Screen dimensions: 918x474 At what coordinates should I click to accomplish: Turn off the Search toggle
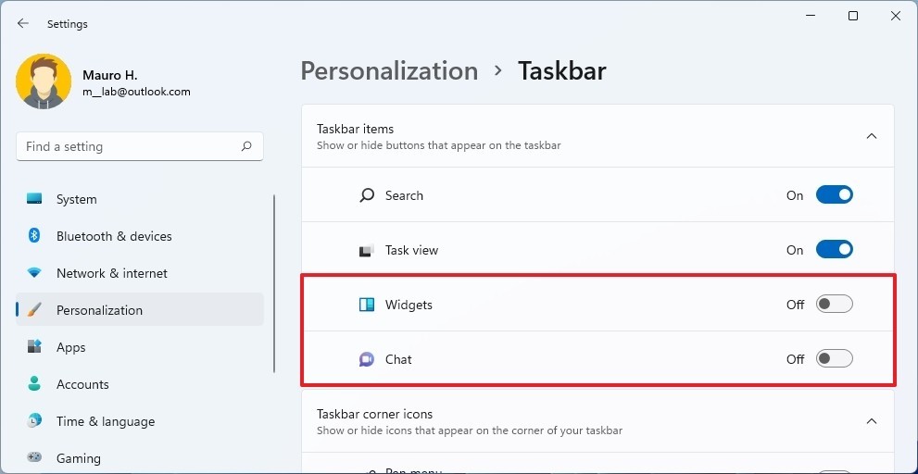point(834,195)
